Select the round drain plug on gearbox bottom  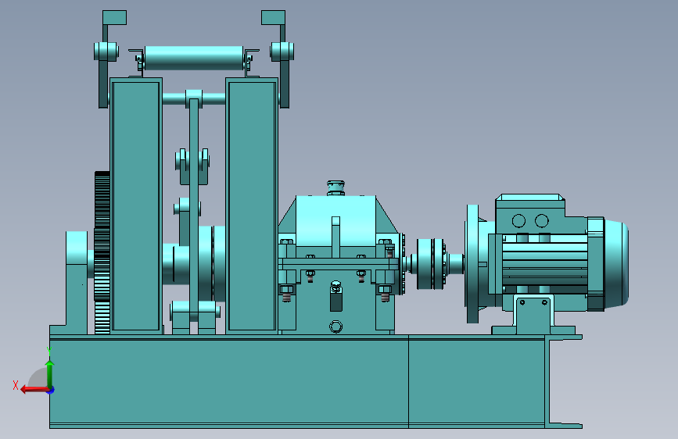click(x=336, y=327)
